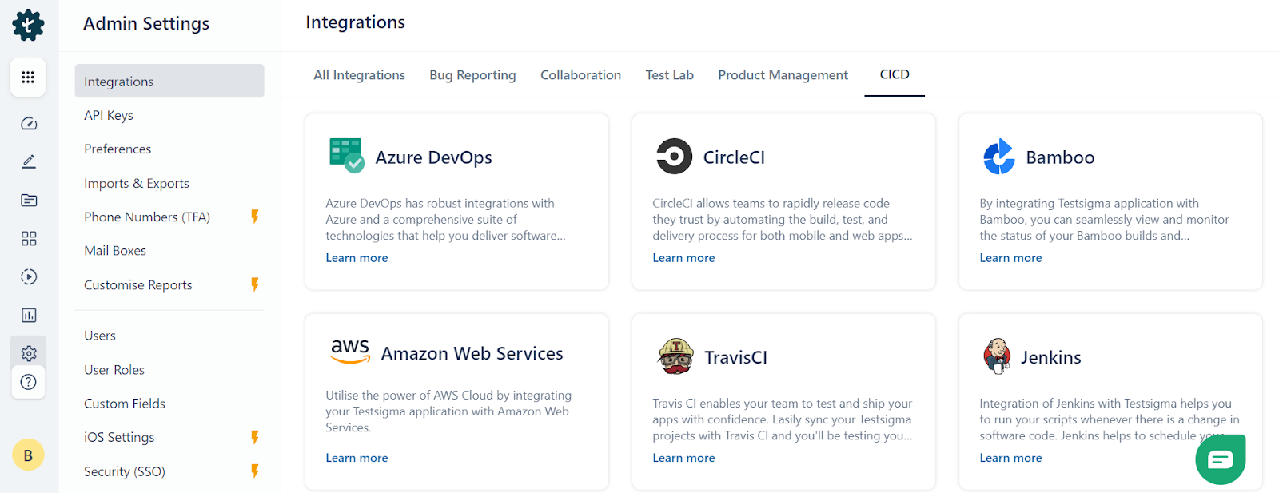Open the apps grid menu icon

[28, 78]
